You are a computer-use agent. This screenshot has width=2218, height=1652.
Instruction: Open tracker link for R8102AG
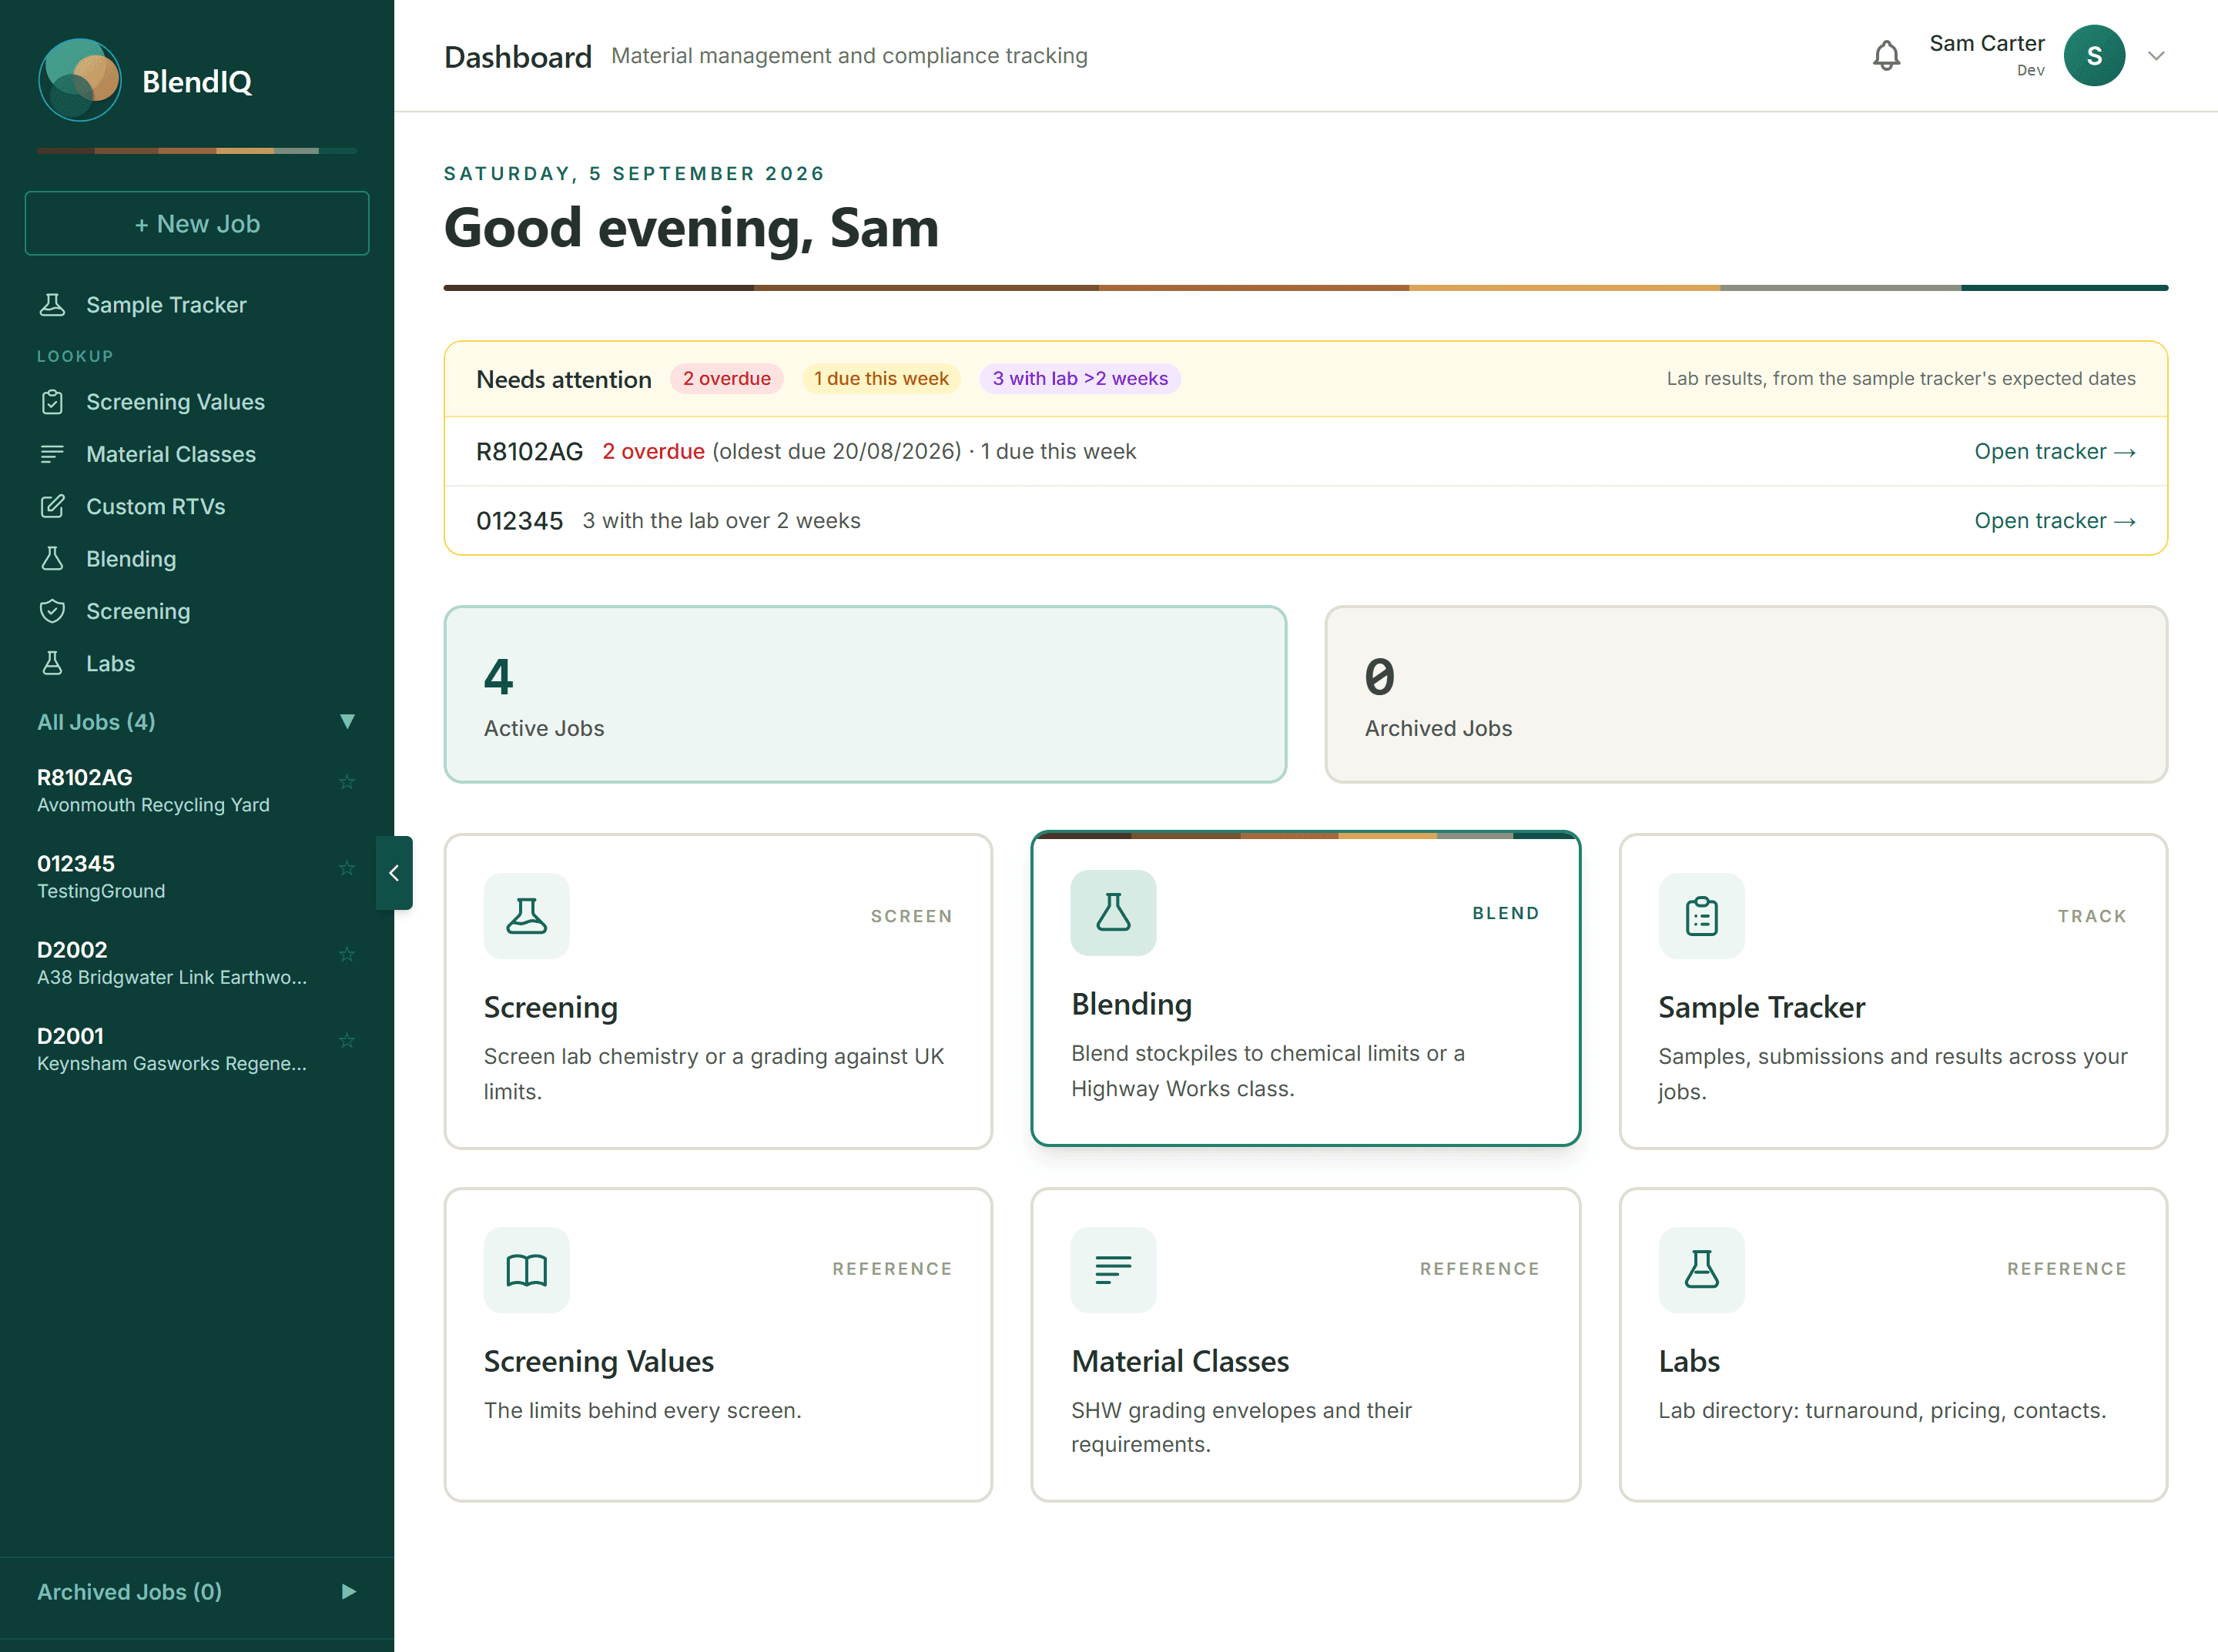2055,452
